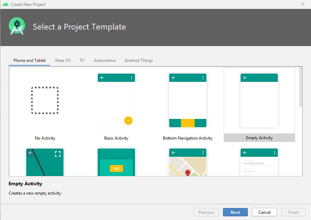Select the No Activity dotted square template
This screenshot has width=311, height=220.
click(x=45, y=100)
